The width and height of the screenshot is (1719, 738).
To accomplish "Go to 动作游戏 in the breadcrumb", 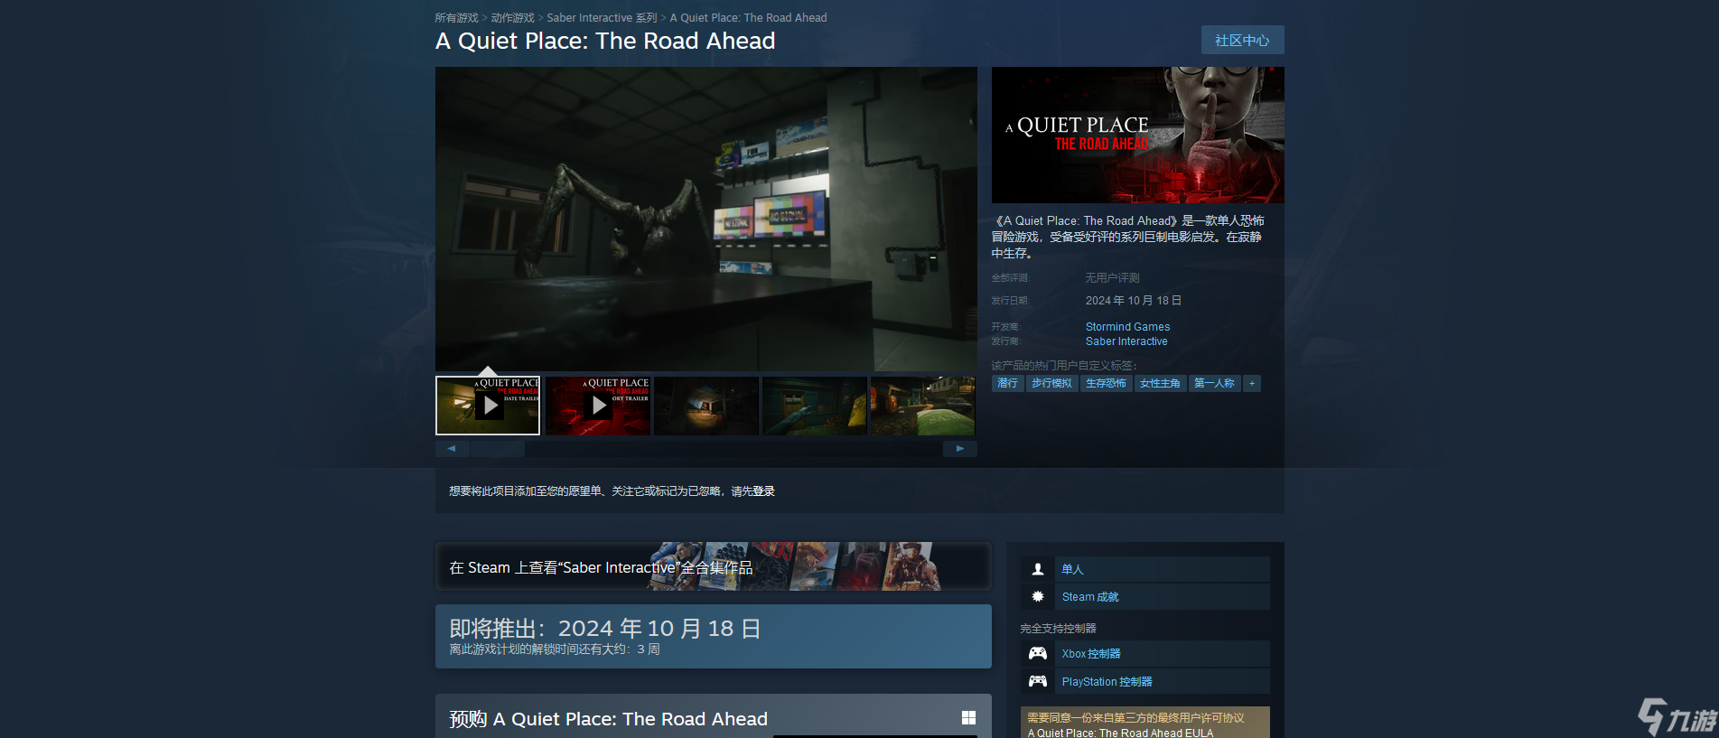I will [512, 18].
